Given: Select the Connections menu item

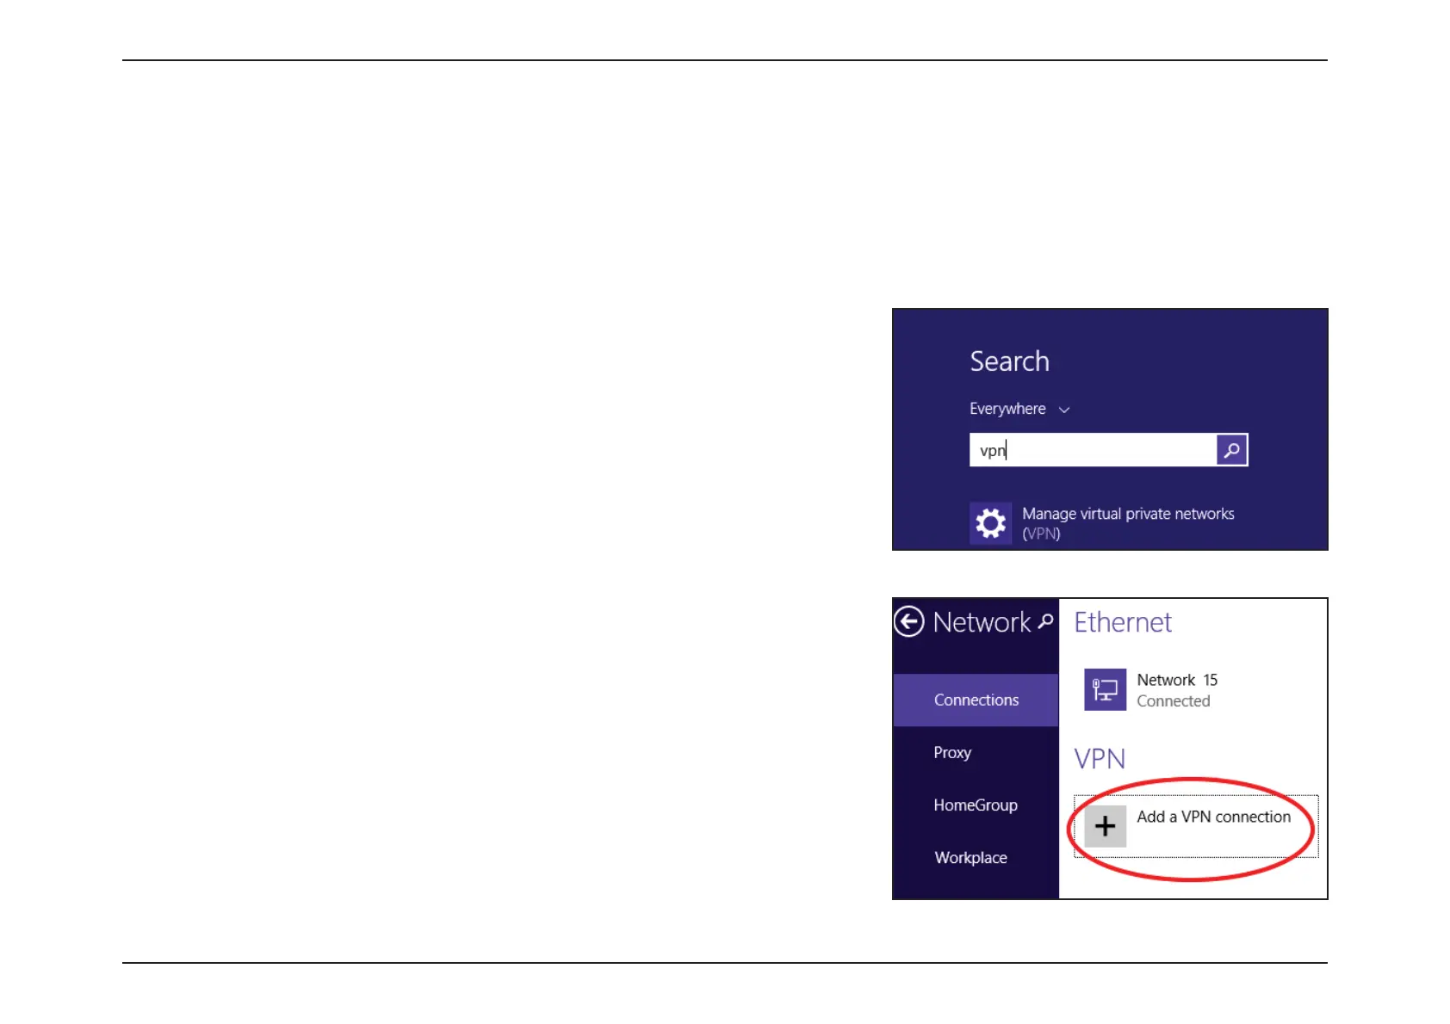Looking at the screenshot, I should coord(976,700).
